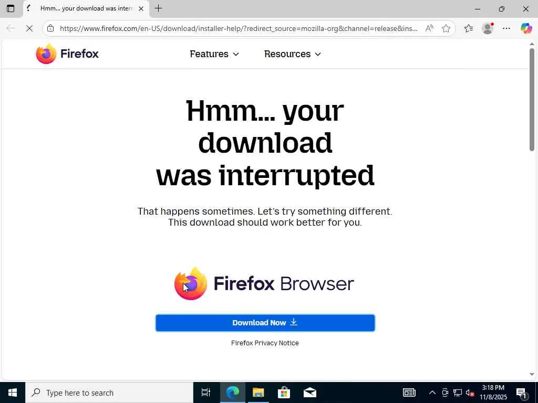Focus the browser address bar URL
538x403 pixels.
239,28
